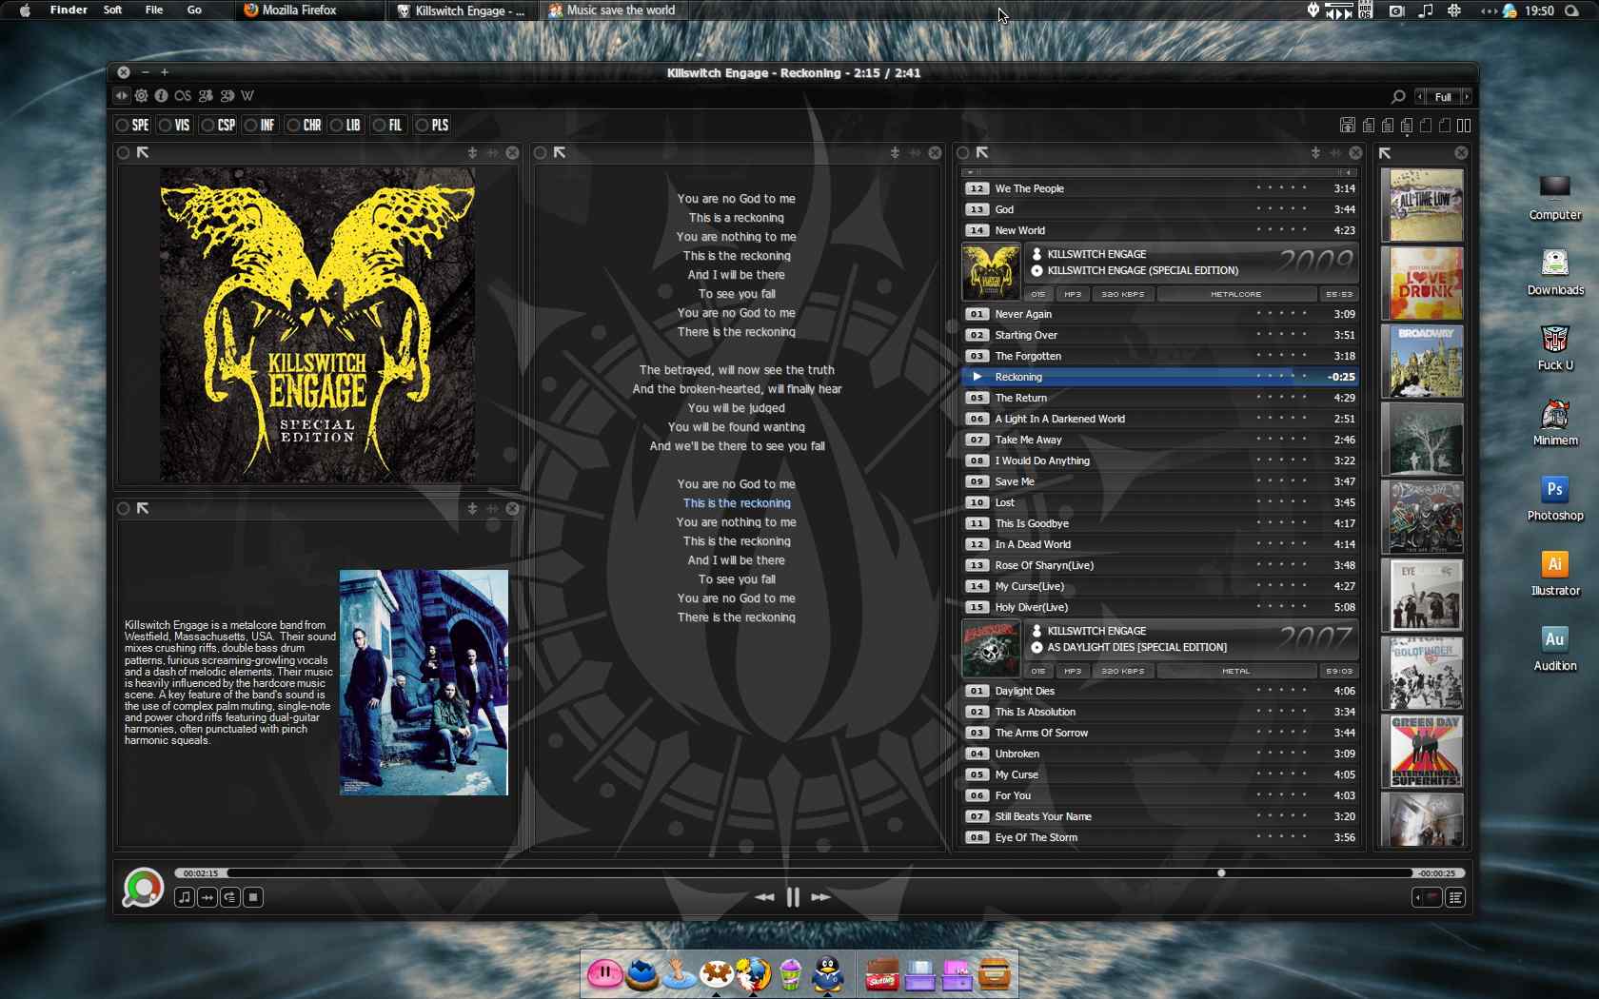
Task: Toggle the SPE panel radio button
Action: tap(122, 126)
